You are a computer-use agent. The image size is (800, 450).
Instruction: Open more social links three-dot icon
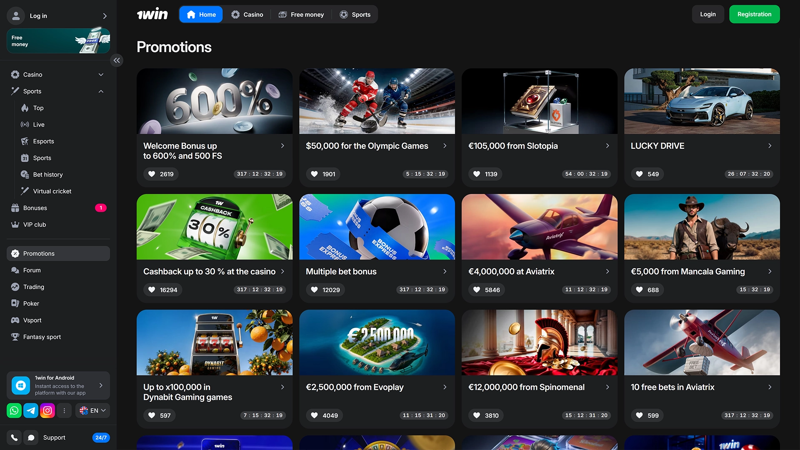point(64,410)
